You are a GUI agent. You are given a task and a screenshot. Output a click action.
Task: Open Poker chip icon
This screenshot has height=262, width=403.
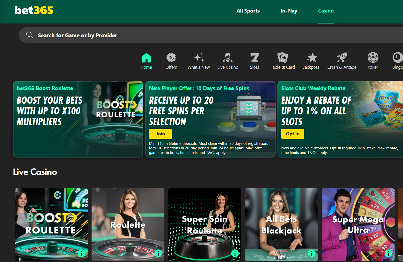[x=373, y=58]
